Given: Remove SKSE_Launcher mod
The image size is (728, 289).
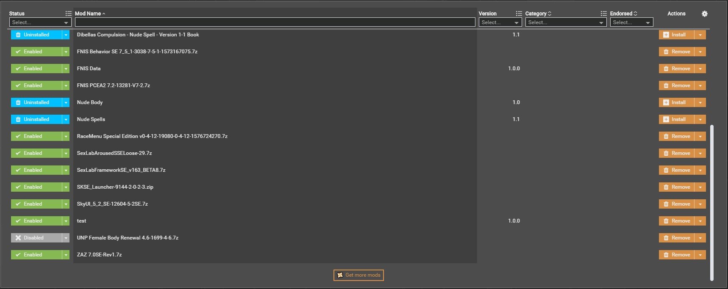Looking at the screenshot, I should [x=676, y=187].
